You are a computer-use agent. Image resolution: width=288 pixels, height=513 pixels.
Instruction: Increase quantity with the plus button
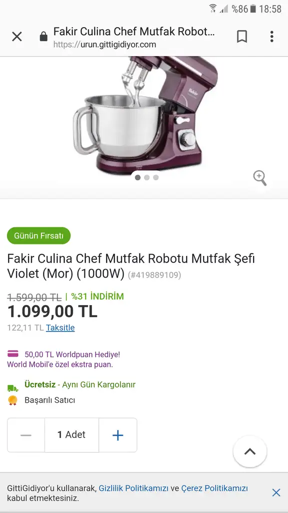tap(118, 435)
